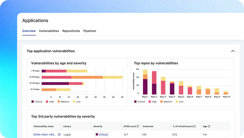Toggle Low legend in top repos chart

tap(179, 102)
